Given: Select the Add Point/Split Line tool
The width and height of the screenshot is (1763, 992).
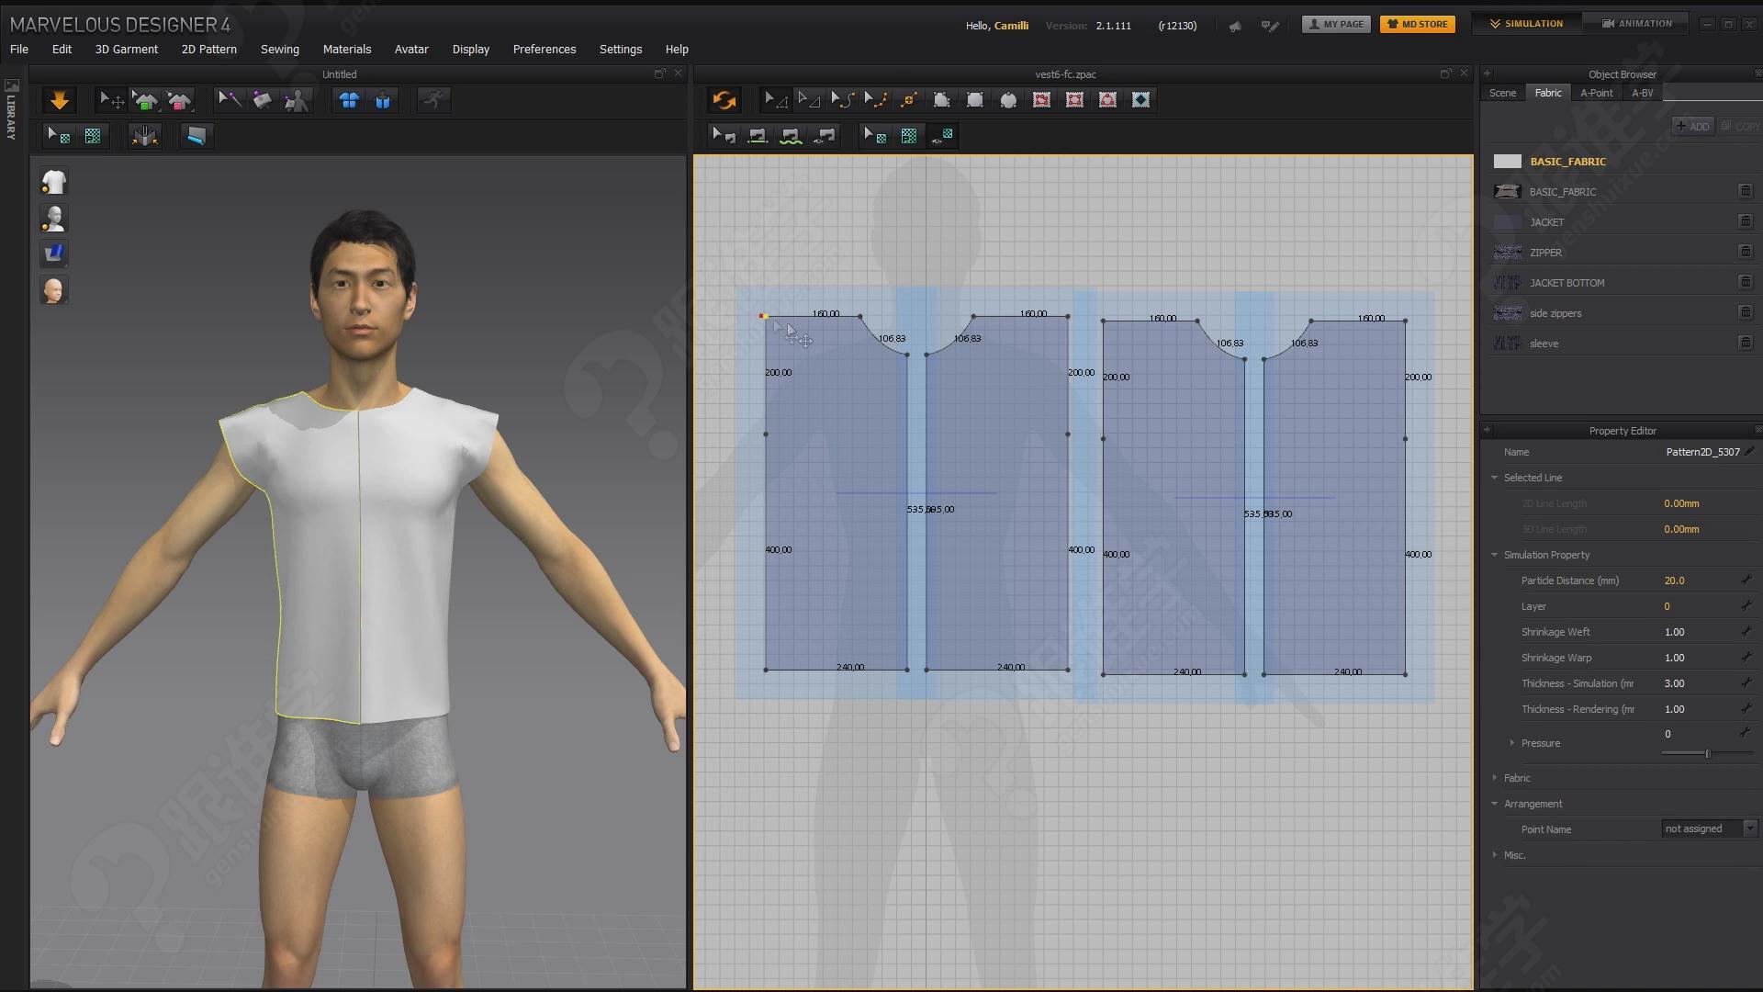Looking at the screenshot, I should pos(909,100).
